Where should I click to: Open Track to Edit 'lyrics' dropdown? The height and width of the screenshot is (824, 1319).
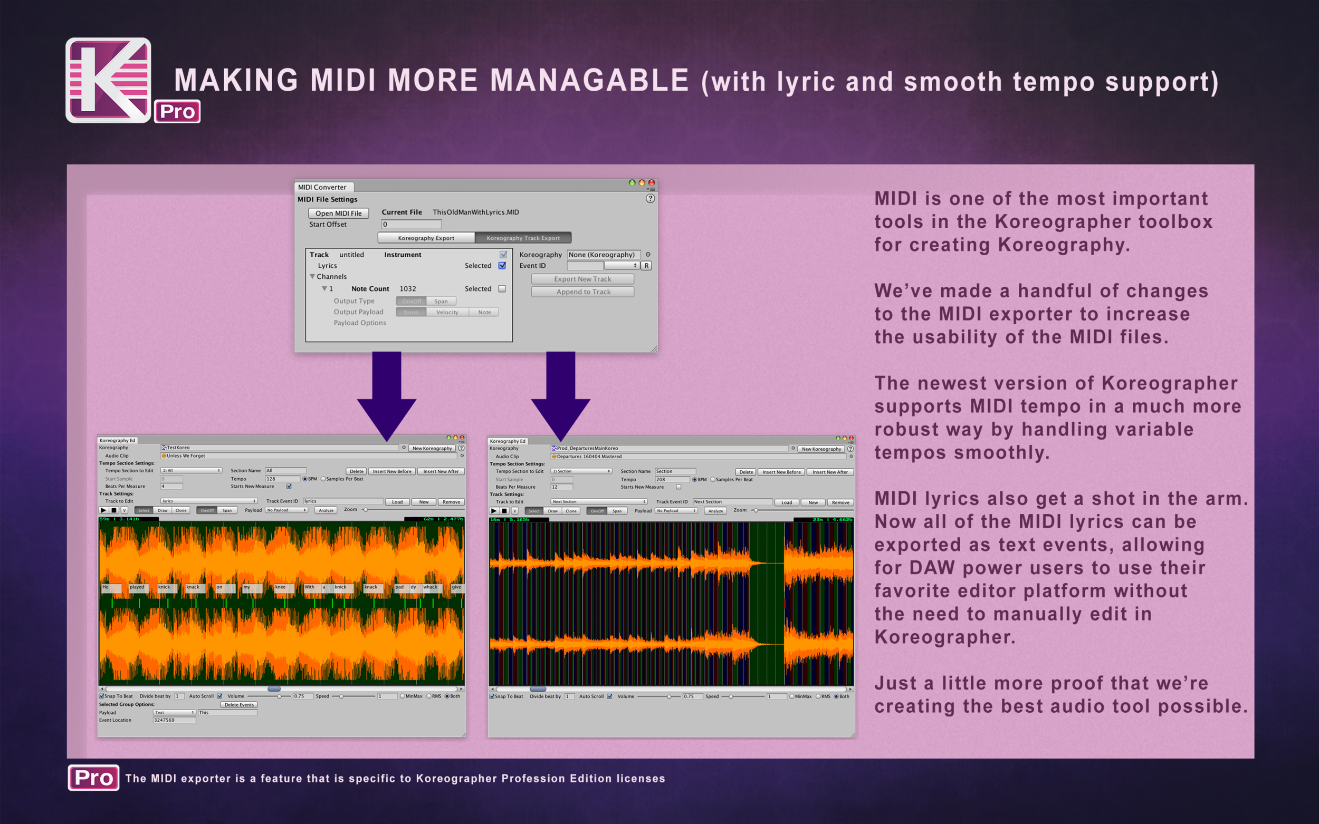209,501
